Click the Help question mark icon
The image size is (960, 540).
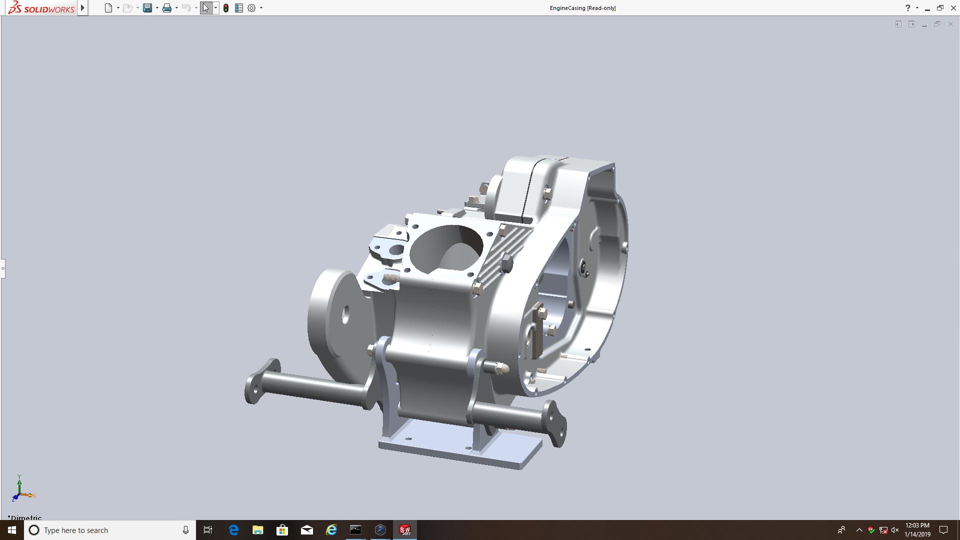click(907, 8)
